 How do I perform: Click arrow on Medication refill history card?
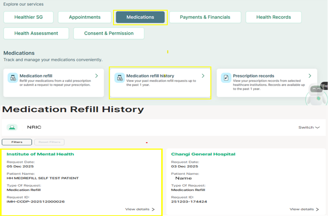click(x=203, y=76)
